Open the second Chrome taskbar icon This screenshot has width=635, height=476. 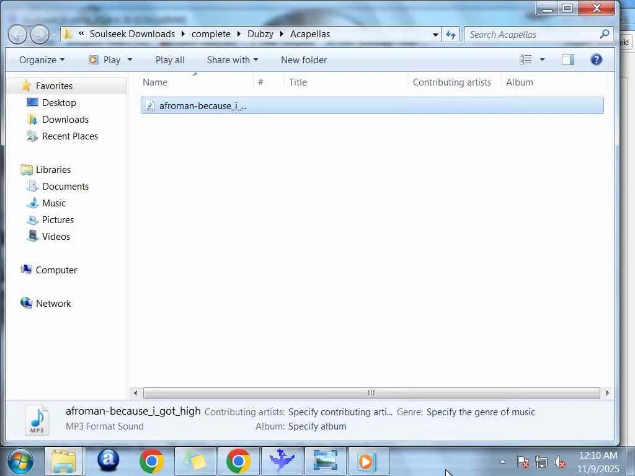[239, 461]
